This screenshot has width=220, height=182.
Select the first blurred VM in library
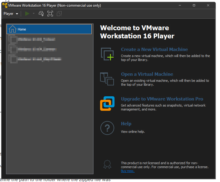(x=49, y=39)
